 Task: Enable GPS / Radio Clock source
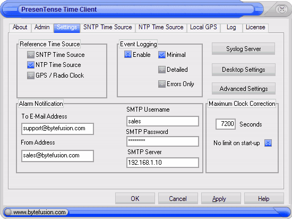click(31, 75)
